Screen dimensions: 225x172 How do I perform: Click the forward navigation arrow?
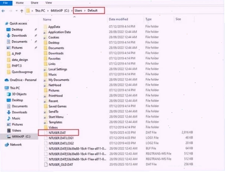[x=11, y=11]
